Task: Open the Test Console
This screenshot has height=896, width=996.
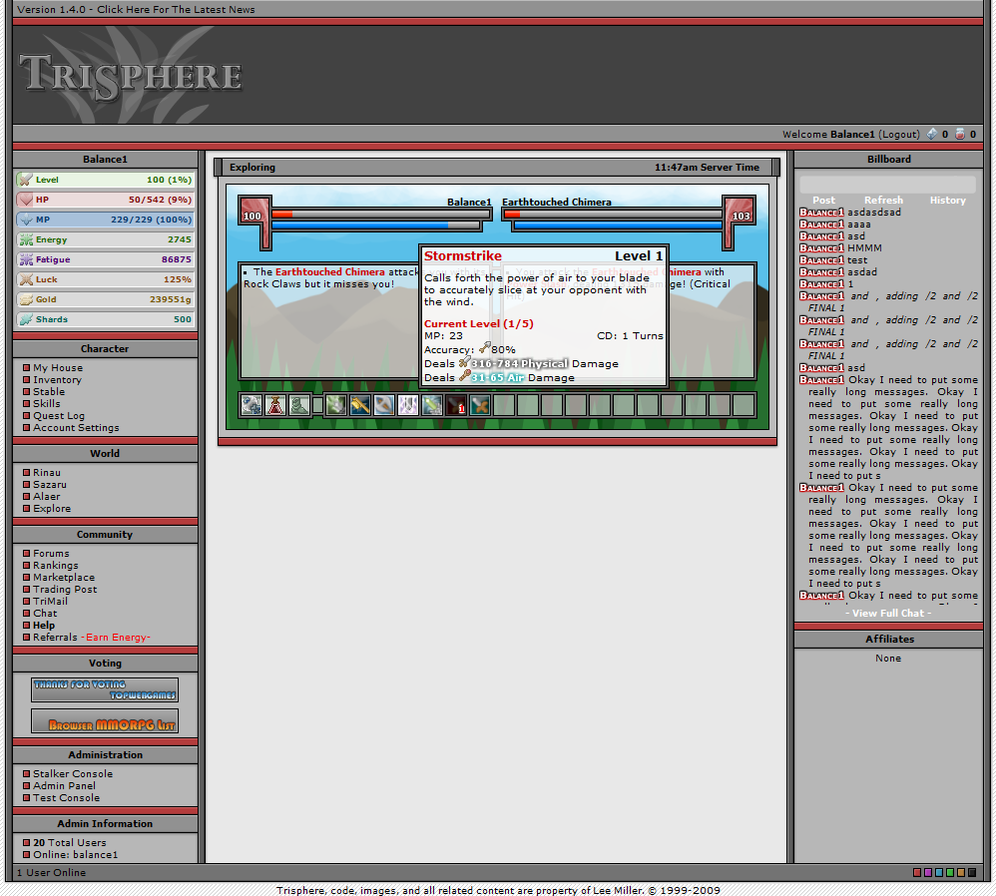Action: coord(66,798)
